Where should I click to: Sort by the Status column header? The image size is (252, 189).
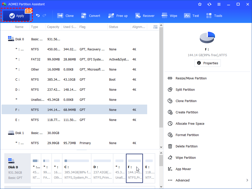[x=113, y=27]
